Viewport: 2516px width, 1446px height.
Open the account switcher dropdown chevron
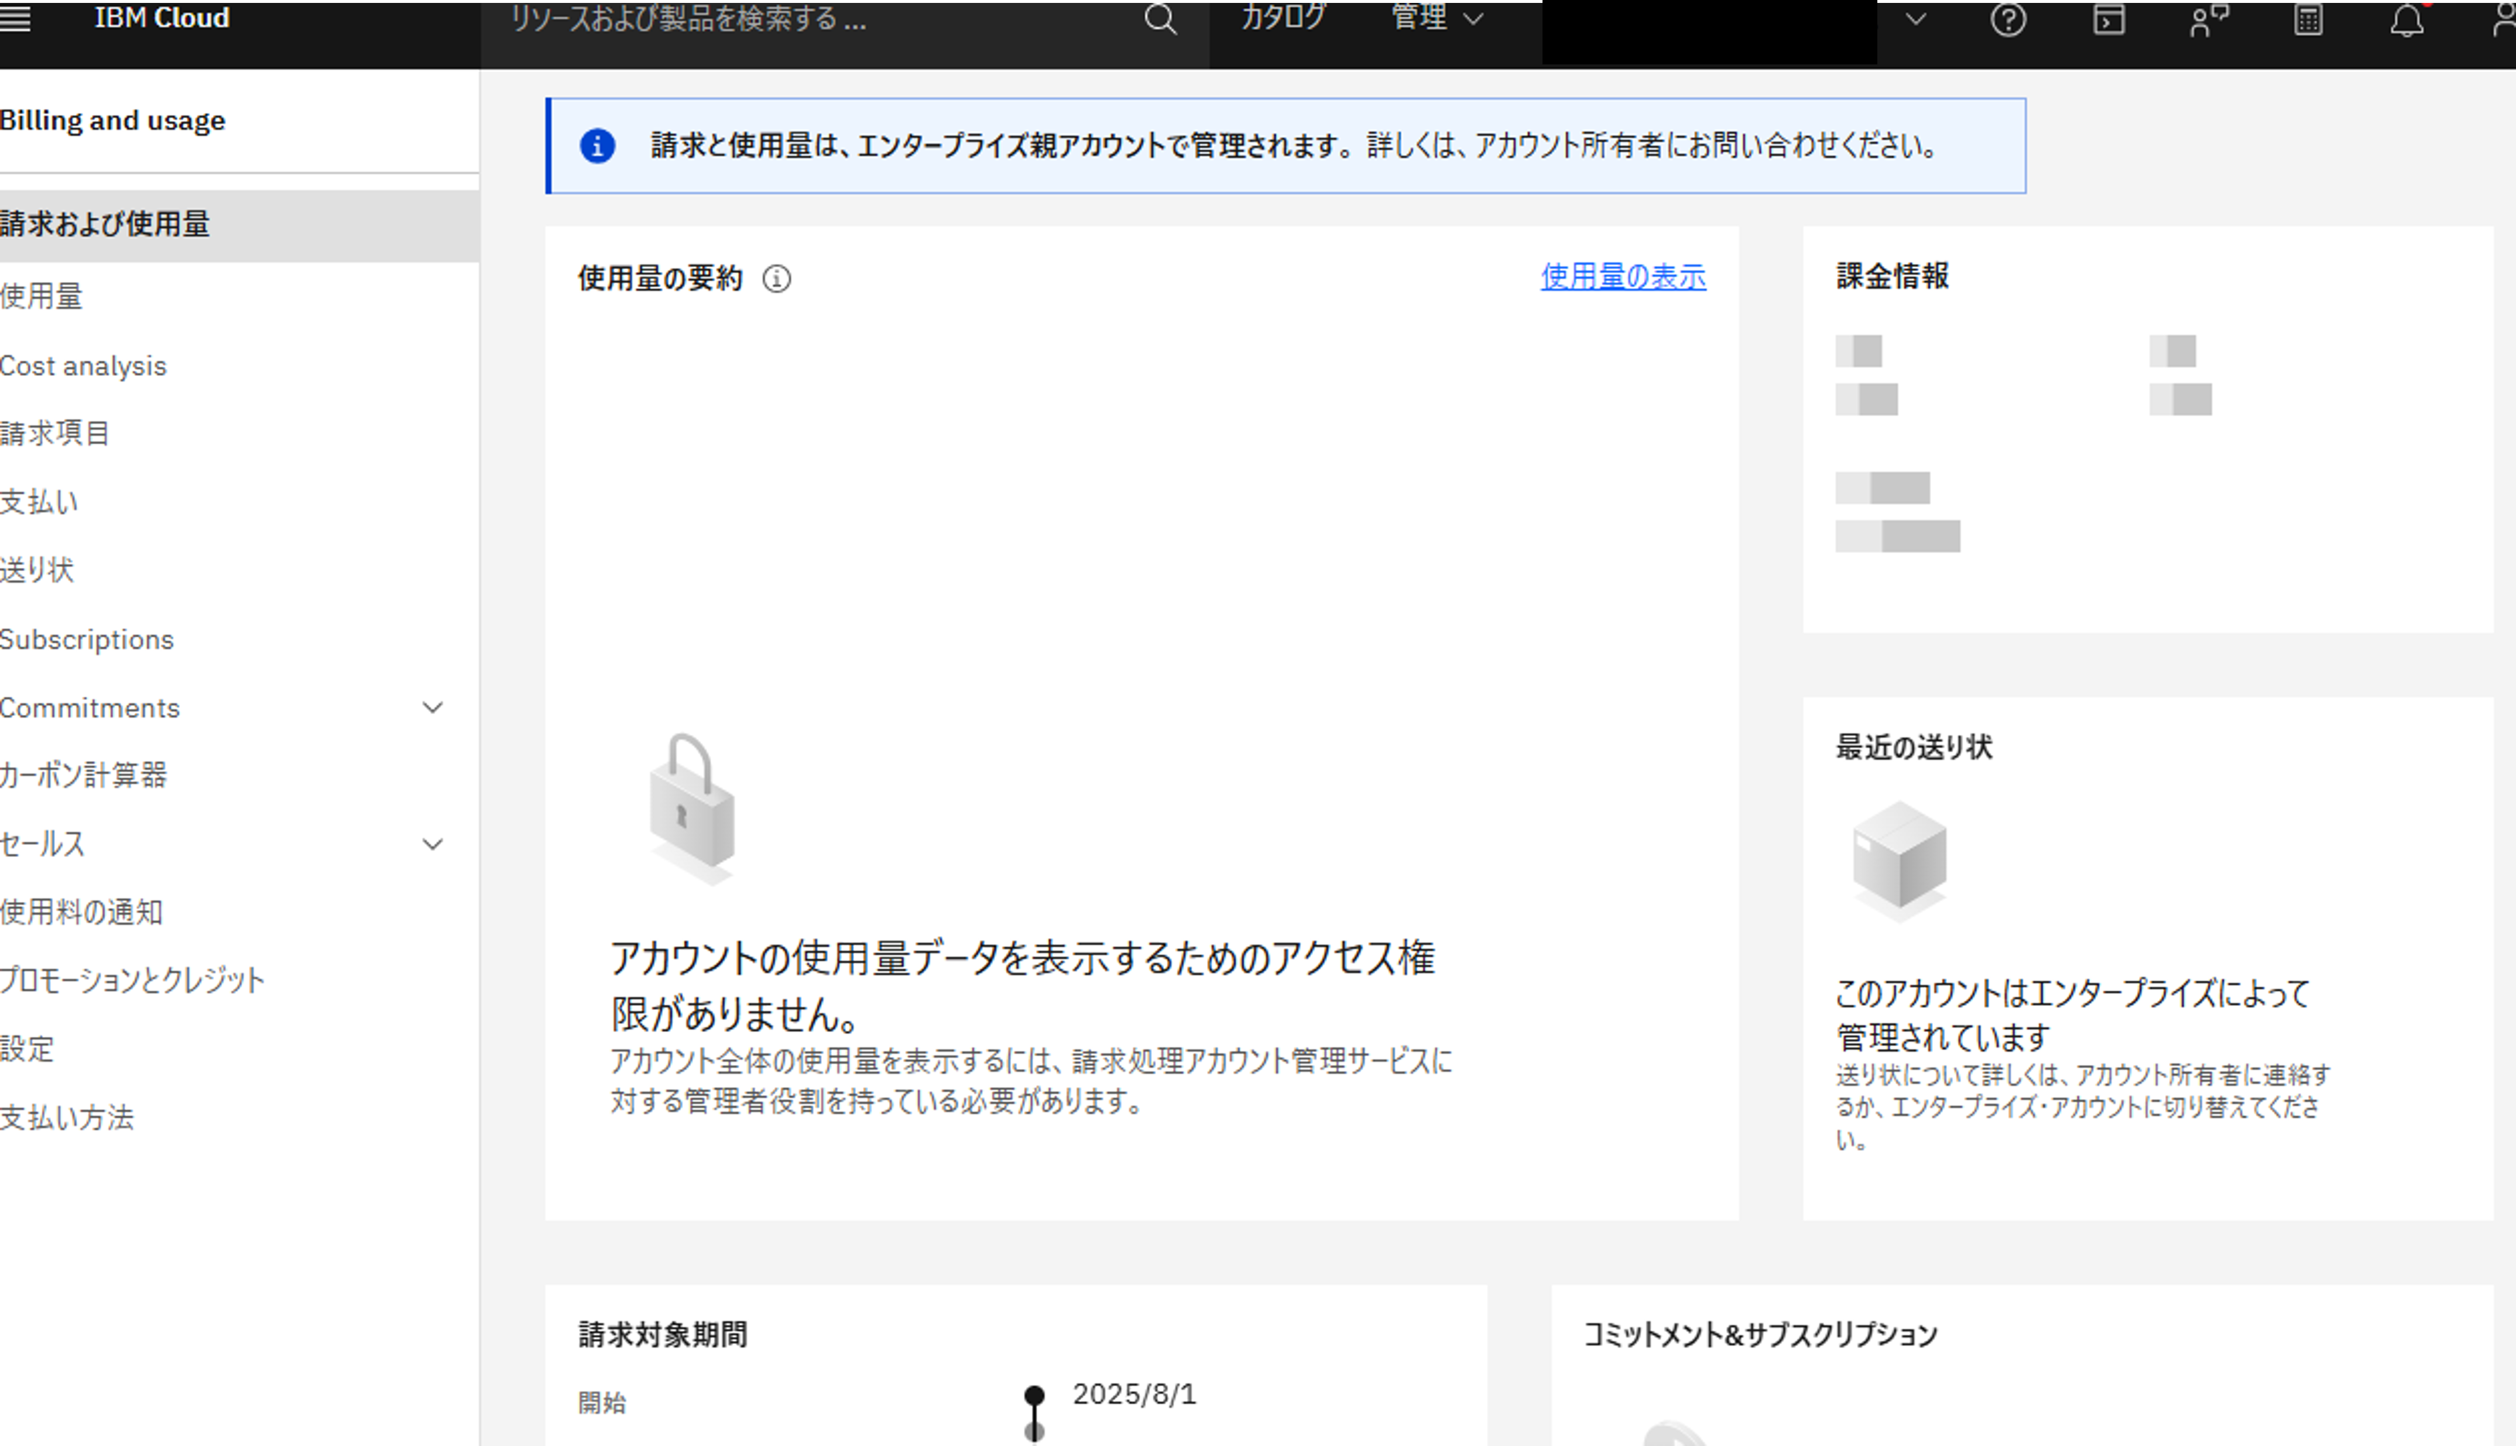(x=1915, y=19)
